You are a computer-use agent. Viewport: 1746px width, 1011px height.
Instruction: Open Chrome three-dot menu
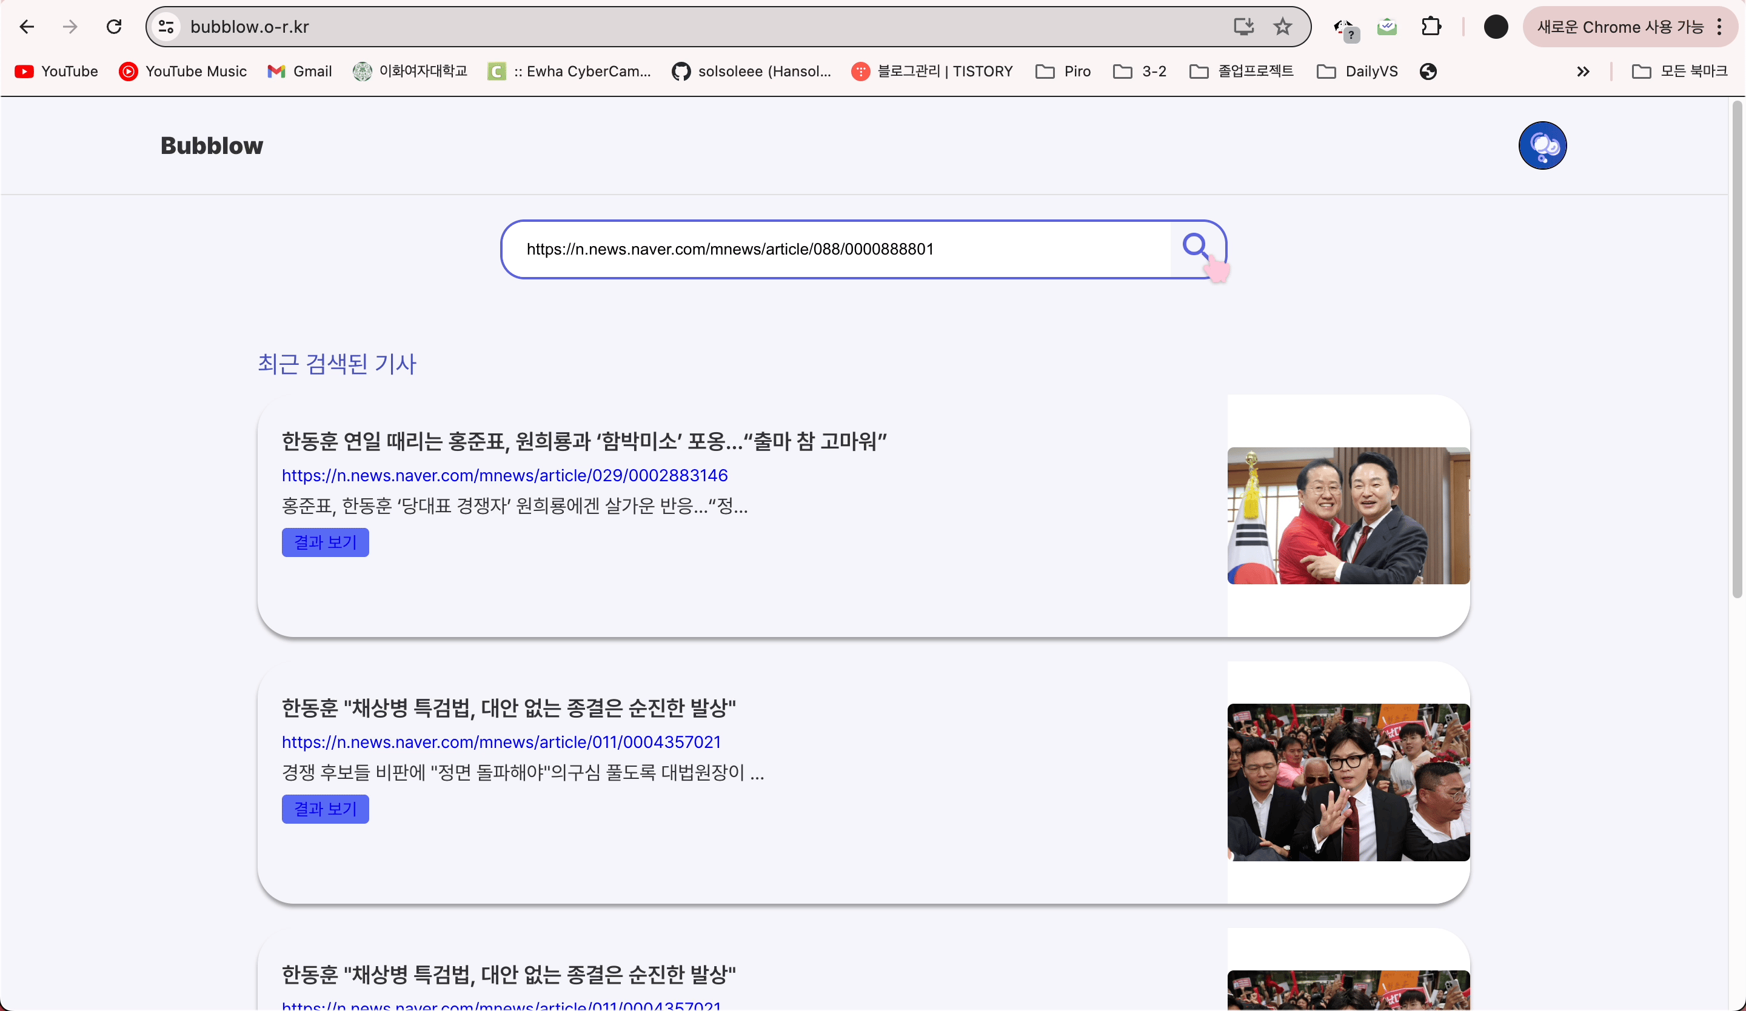pos(1719,27)
